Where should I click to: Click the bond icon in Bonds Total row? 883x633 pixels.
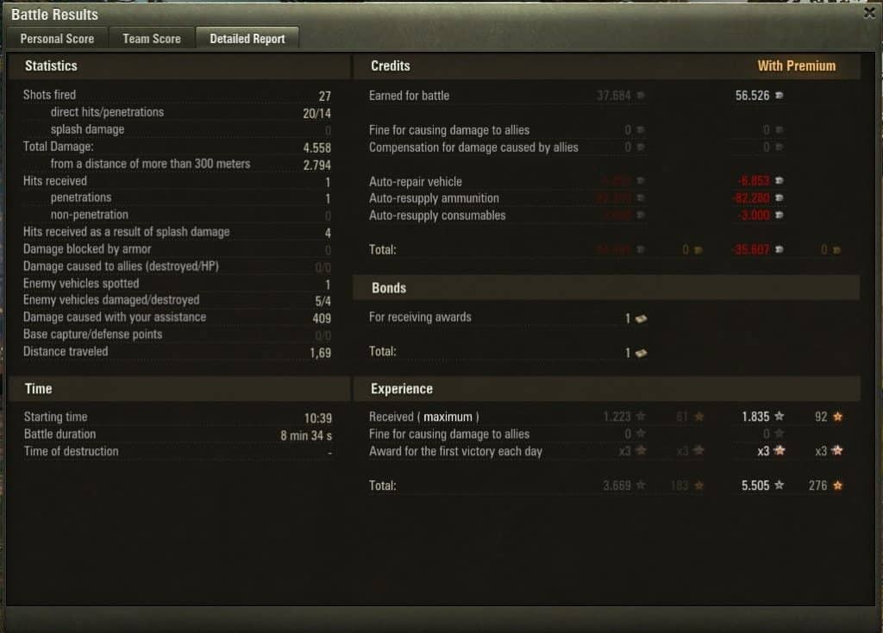[641, 353]
